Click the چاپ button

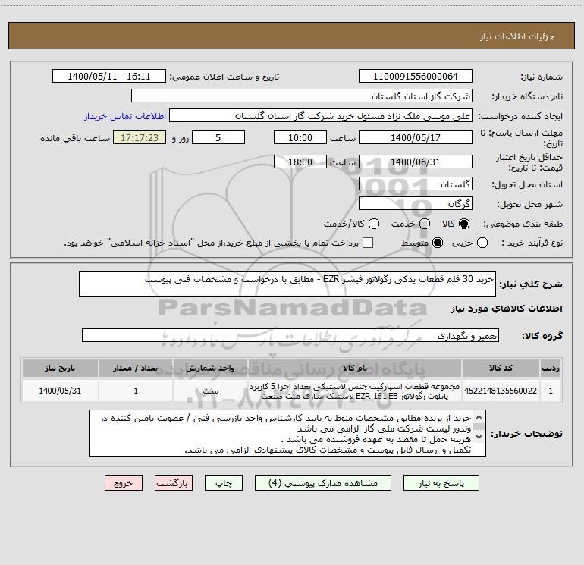click(224, 483)
